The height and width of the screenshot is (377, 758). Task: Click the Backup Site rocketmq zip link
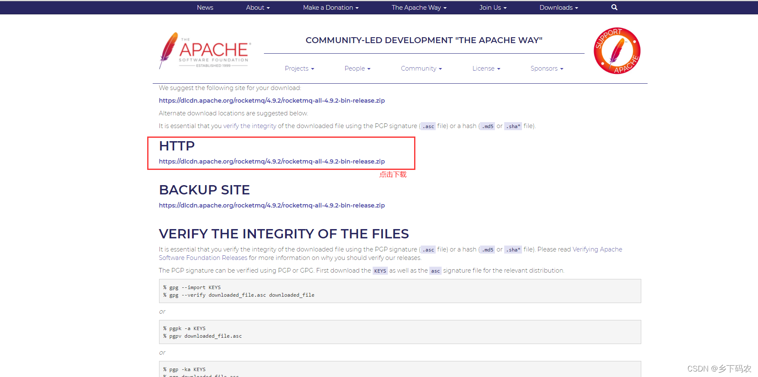click(x=272, y=205)
